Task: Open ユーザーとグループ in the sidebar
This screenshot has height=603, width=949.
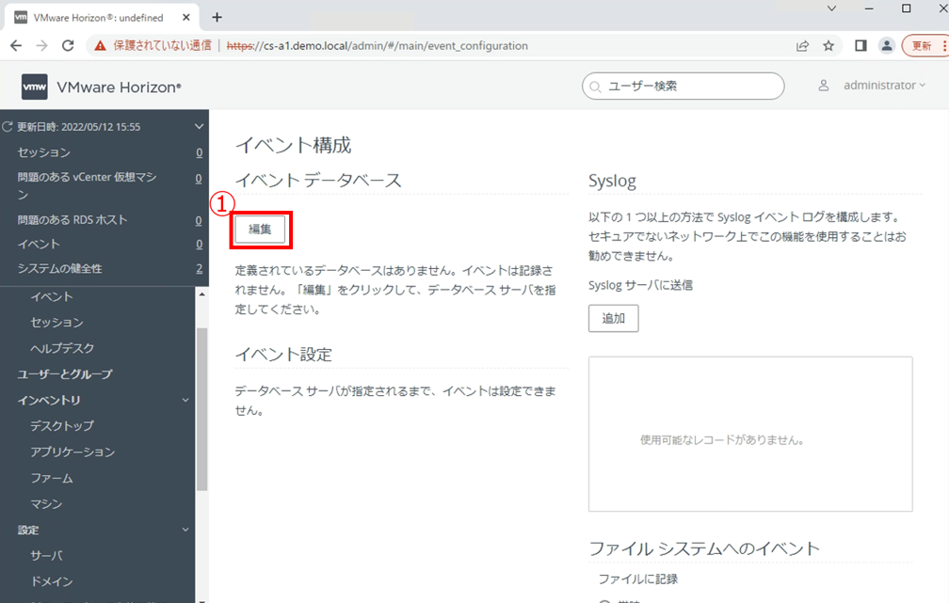Action: [x=65, y=374]
